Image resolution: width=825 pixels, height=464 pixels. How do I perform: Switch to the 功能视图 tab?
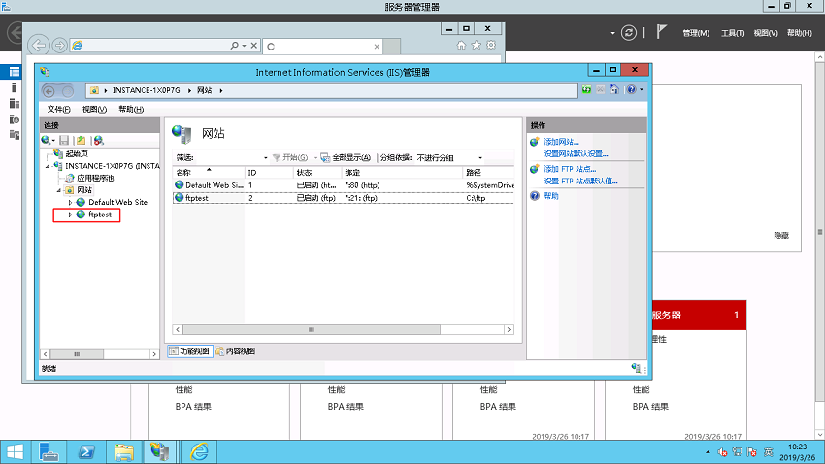pyautogui.click(x=190, y=350)
